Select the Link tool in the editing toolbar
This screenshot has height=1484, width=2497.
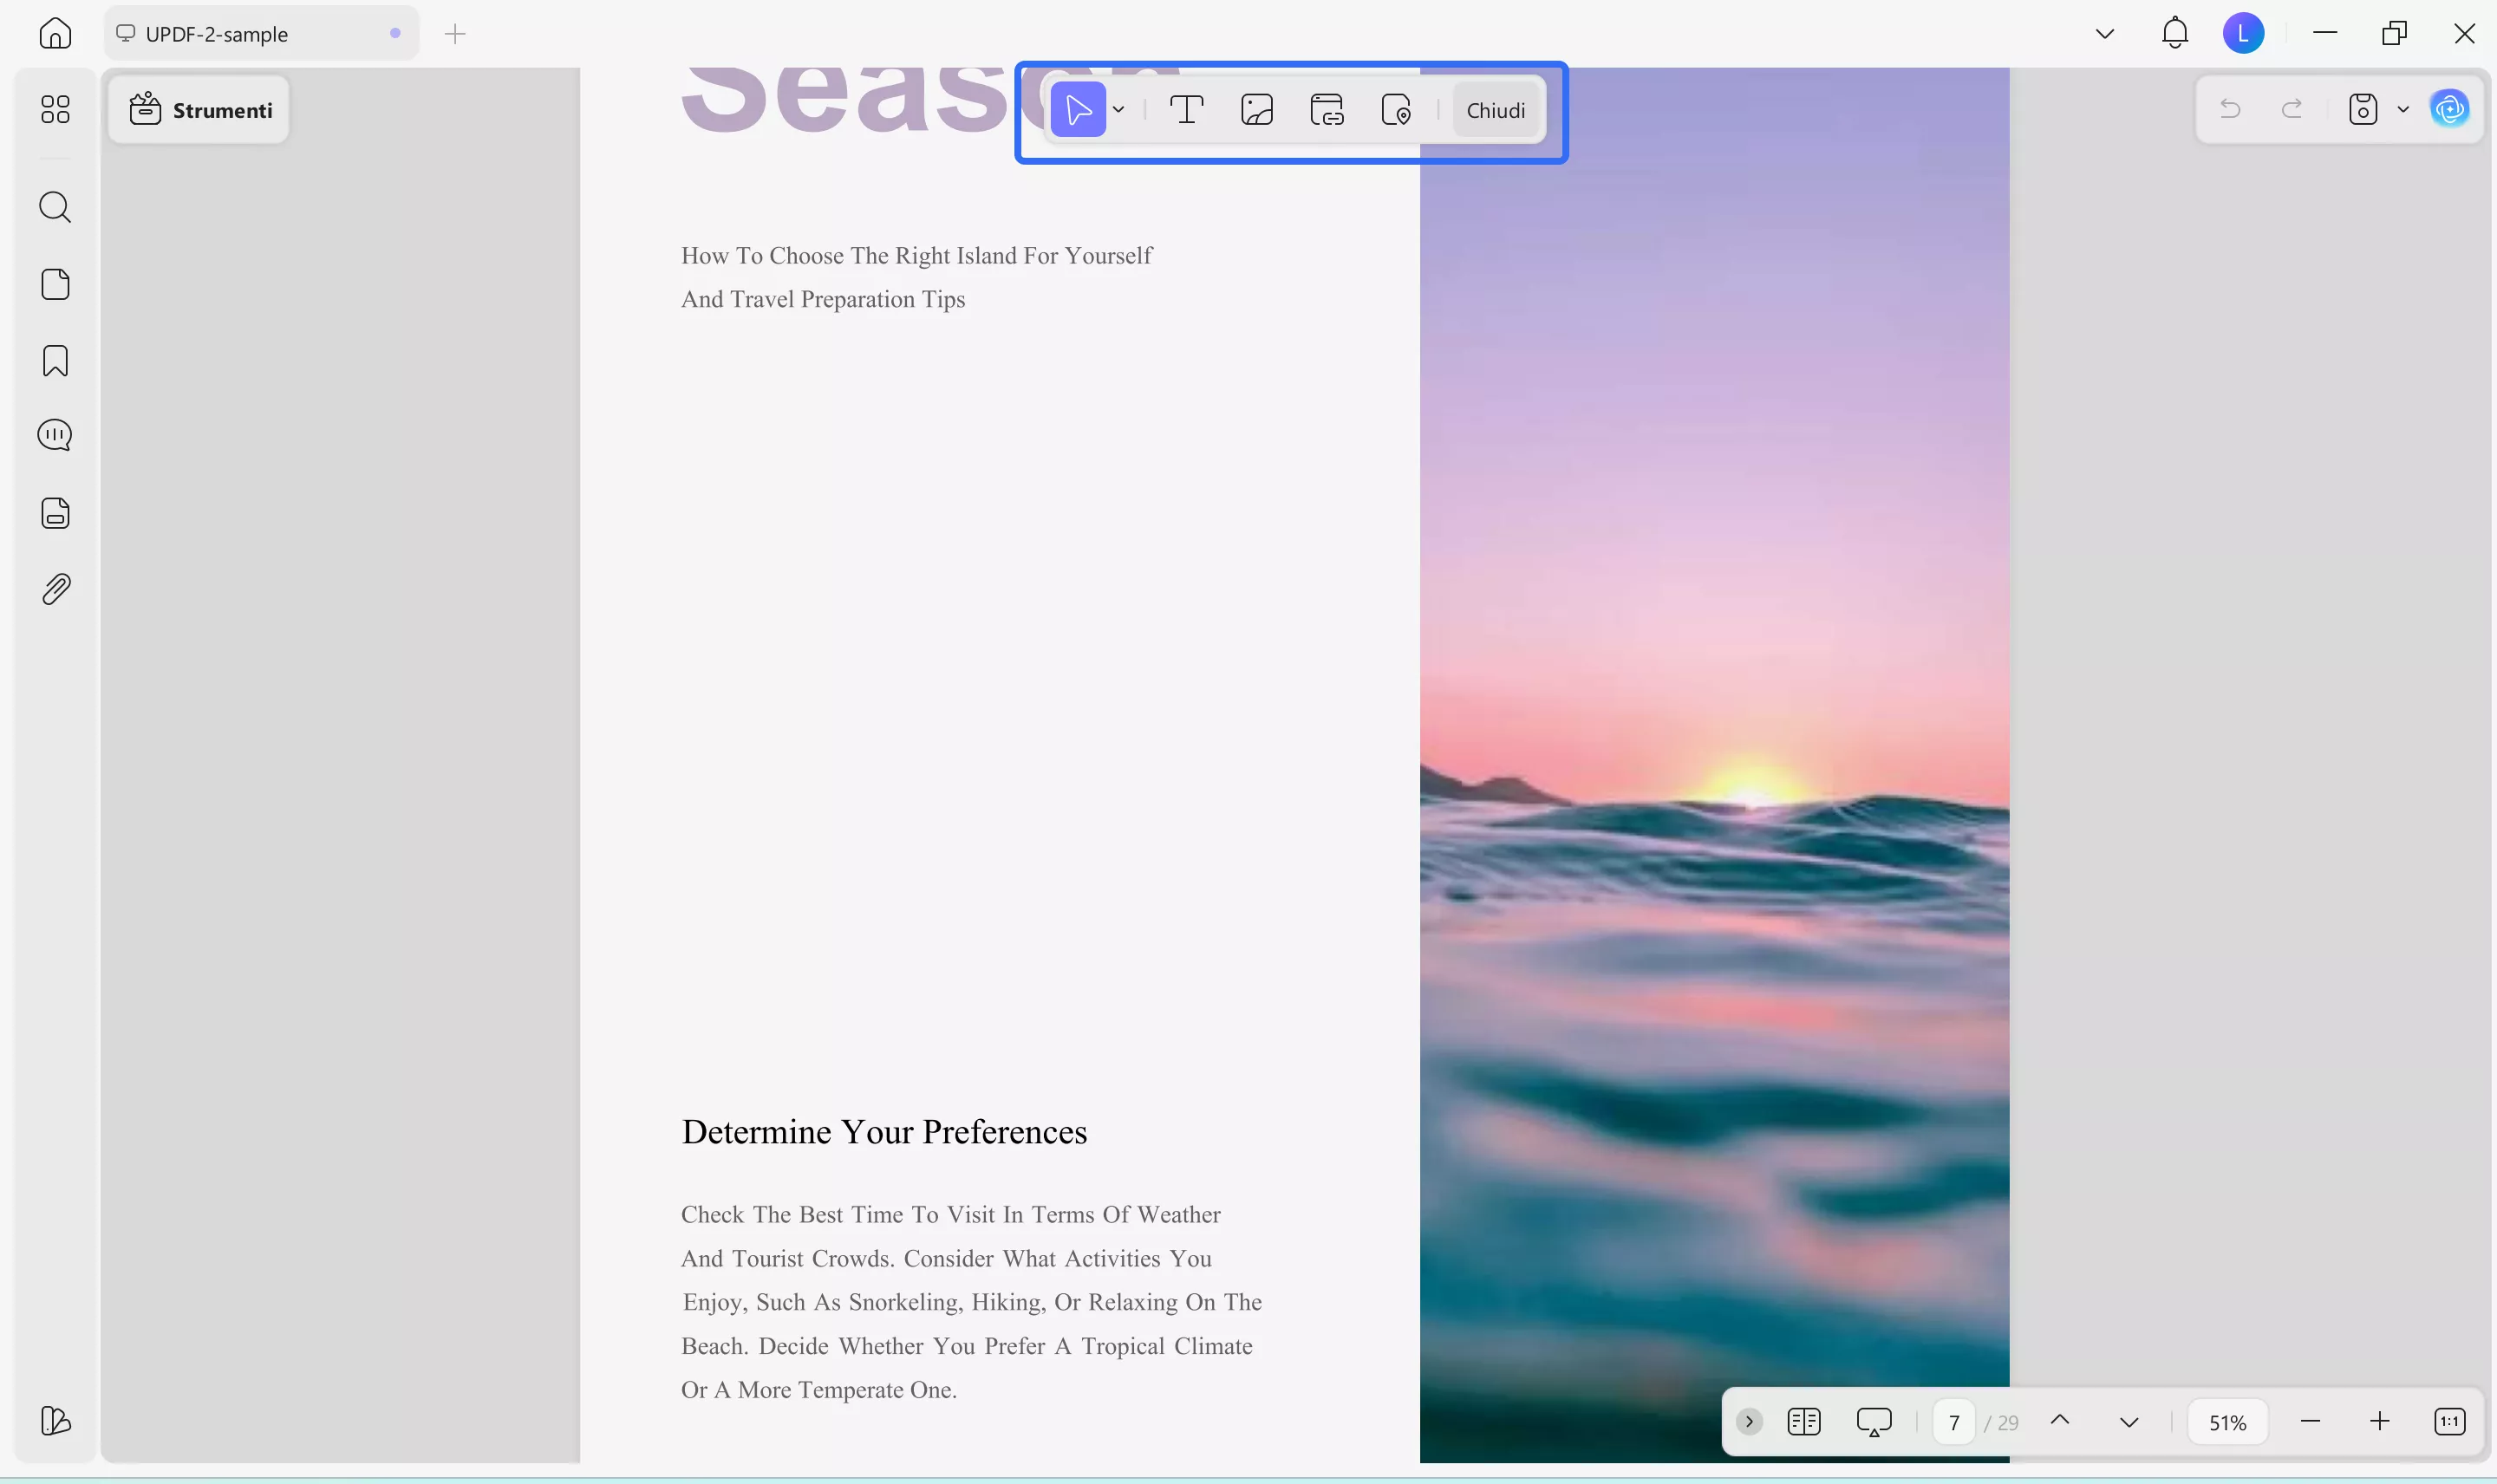(x=1327, y=109)
